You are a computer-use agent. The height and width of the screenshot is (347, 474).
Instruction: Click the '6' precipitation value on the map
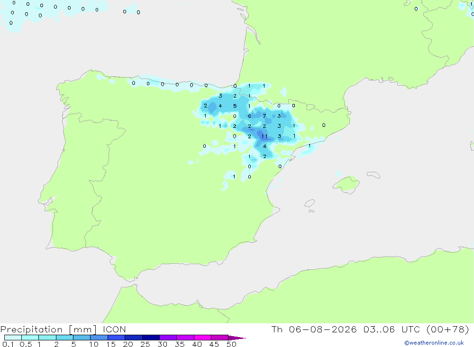249,116
